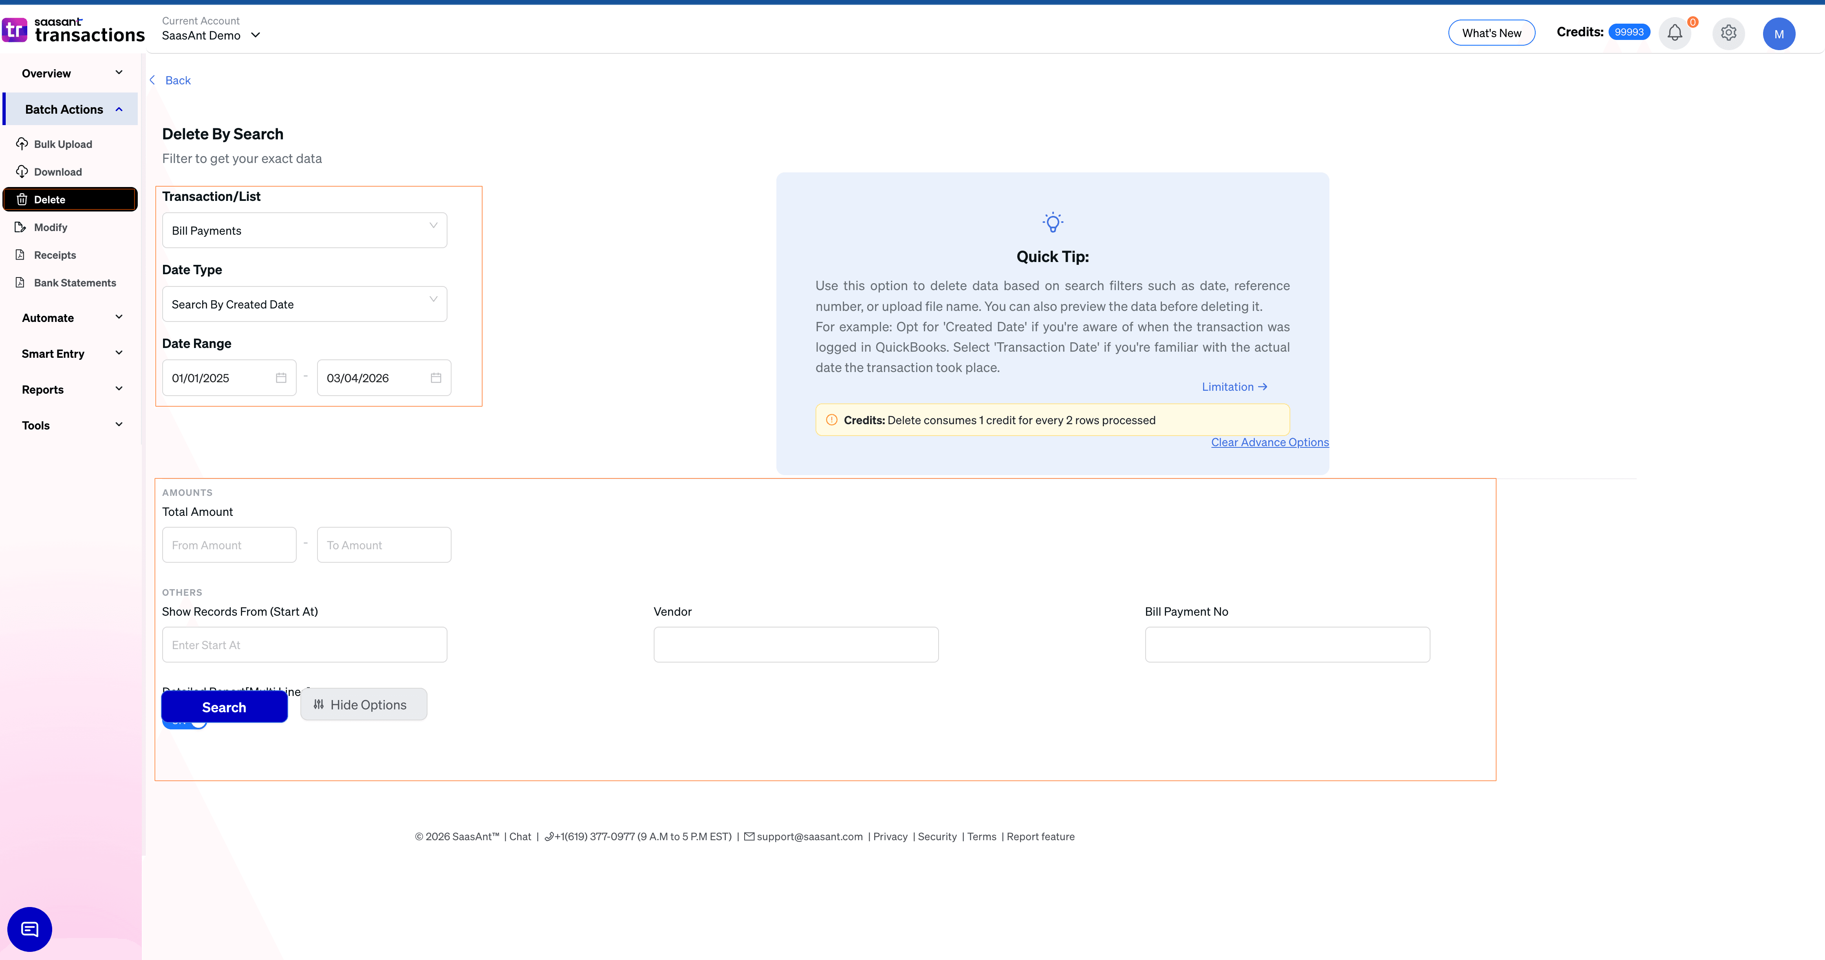Open Receipts from the sidebar
This screenshot has width=1825, height=960.
[x=55, y=254]
